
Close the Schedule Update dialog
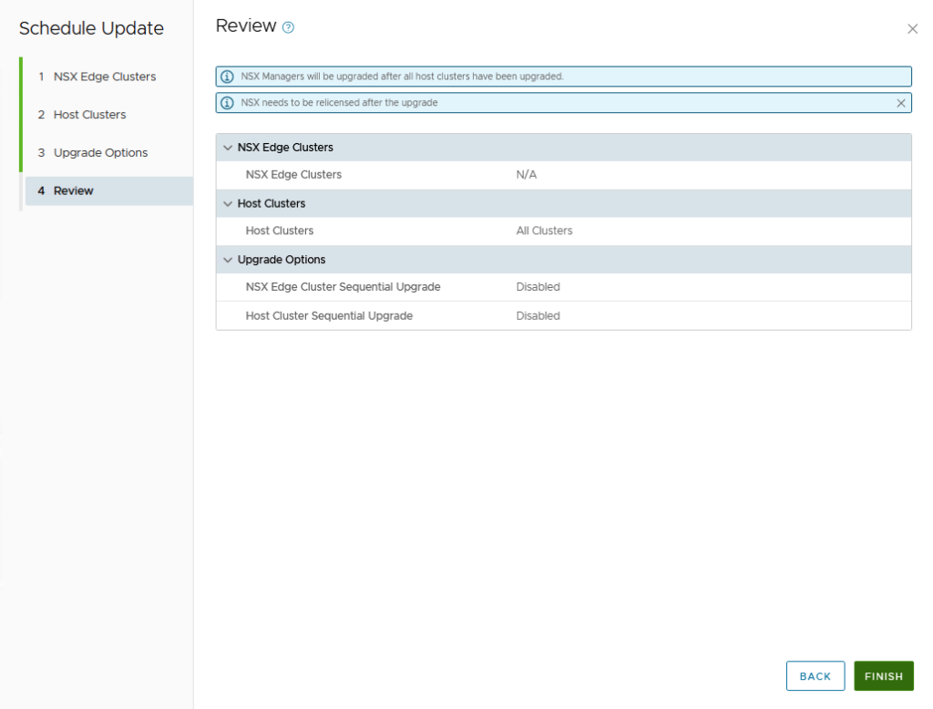[x=912, y=29]
